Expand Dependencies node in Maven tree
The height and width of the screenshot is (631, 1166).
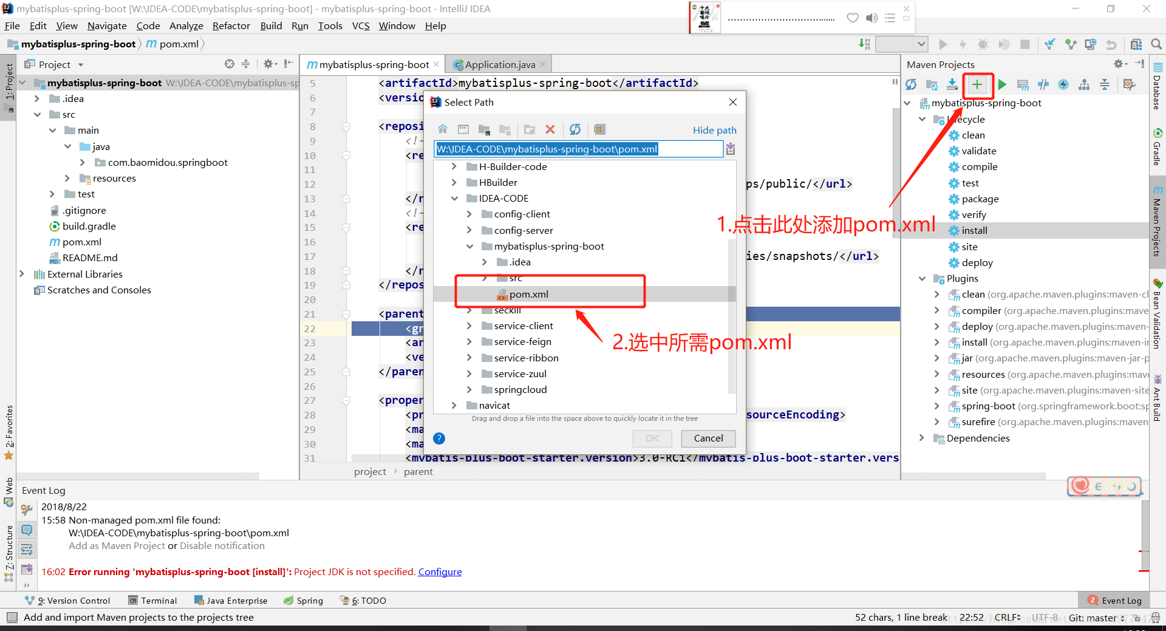[922, 438]
